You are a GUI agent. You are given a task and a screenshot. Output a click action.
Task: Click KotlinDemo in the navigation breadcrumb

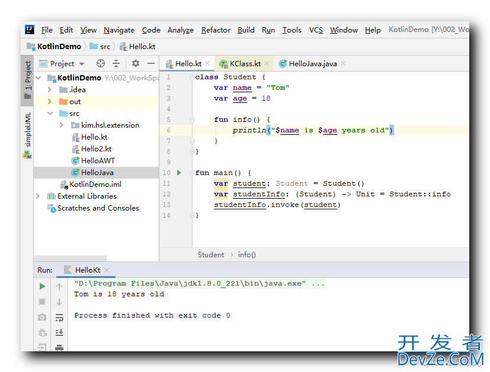(59, 47)
